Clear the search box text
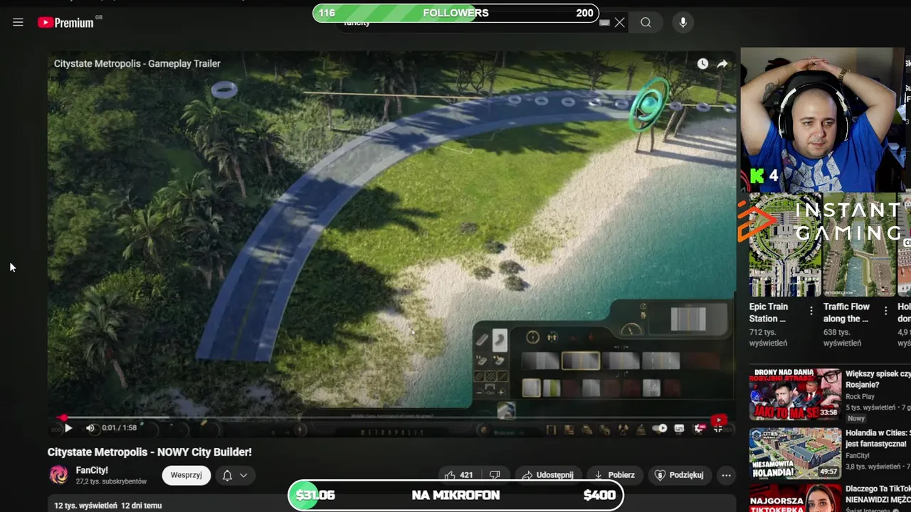The image size is (911, 512). click(620, 23)
